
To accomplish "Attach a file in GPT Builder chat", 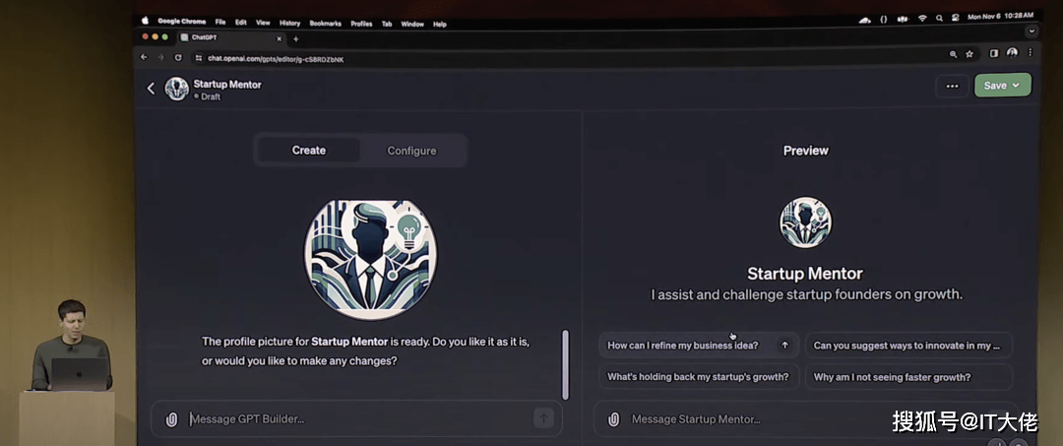I will 171,419.
